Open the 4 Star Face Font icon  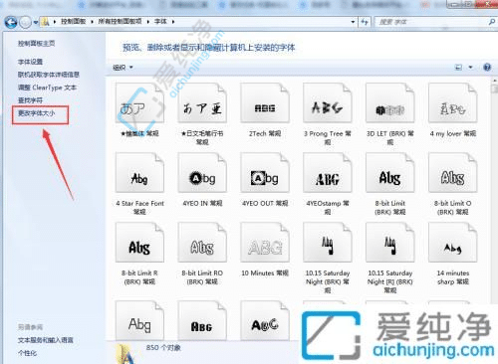click(x=139, y=173)
